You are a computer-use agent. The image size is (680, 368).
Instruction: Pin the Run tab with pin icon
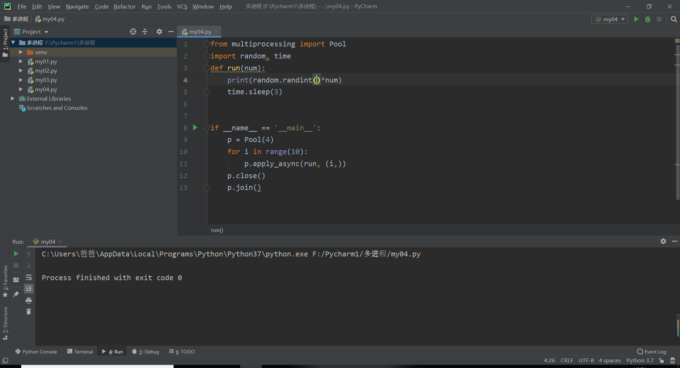[x=16, y=294]
